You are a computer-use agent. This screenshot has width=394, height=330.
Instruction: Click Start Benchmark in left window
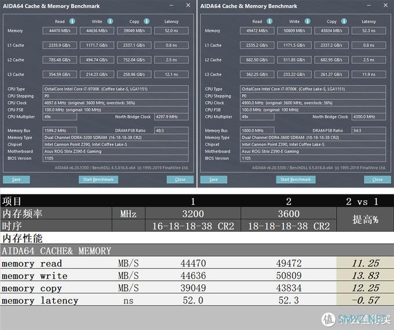(x=99, y=179)
